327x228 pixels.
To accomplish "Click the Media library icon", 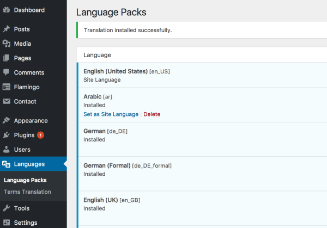I will point(7,44).
